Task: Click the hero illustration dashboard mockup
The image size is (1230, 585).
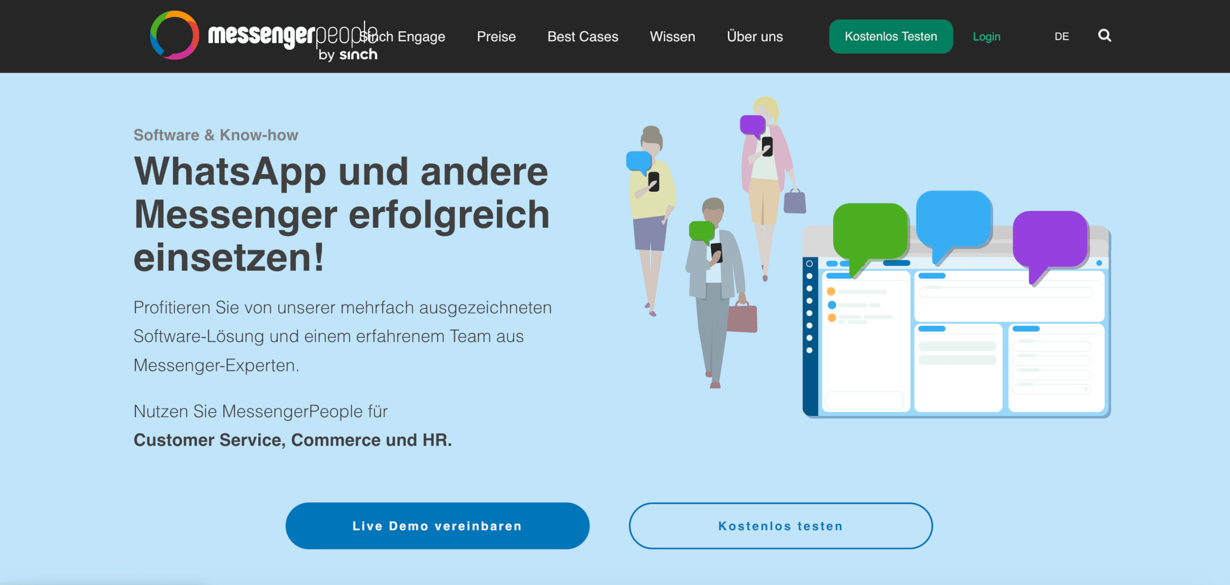Action: (957, 322)
